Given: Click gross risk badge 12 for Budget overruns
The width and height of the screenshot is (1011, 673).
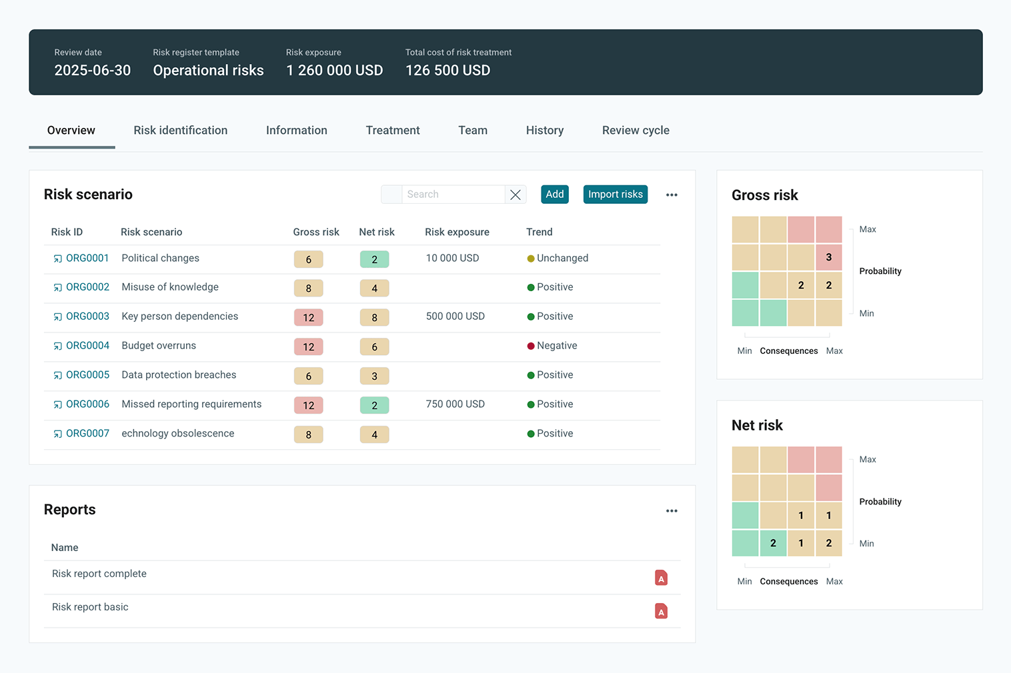Looking at the screenshot, I should [308, 346].
